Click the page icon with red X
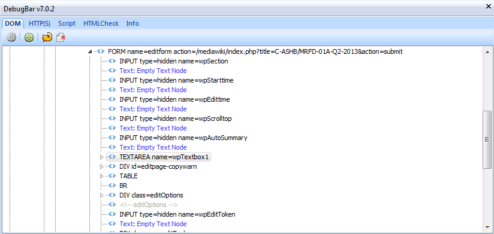 point(61,38)
